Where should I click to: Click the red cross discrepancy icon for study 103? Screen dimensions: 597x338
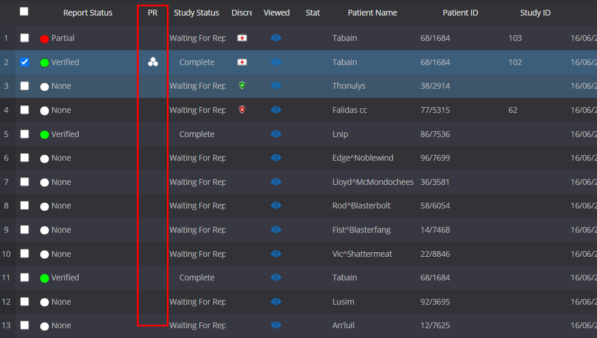pyautogui.click(x=242, y=38)
